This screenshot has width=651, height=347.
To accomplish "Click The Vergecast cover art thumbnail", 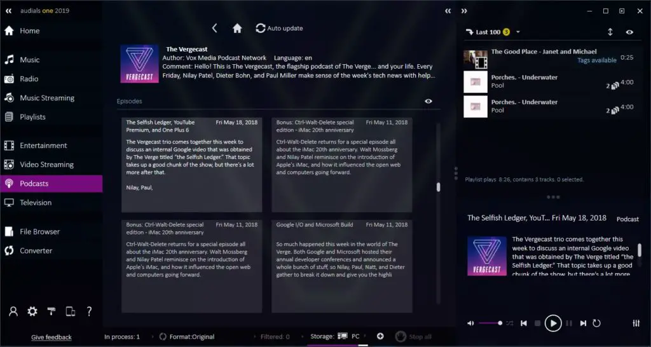I will 139,64.
